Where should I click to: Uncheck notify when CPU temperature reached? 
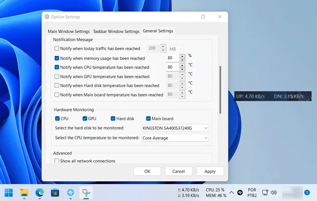57,67
